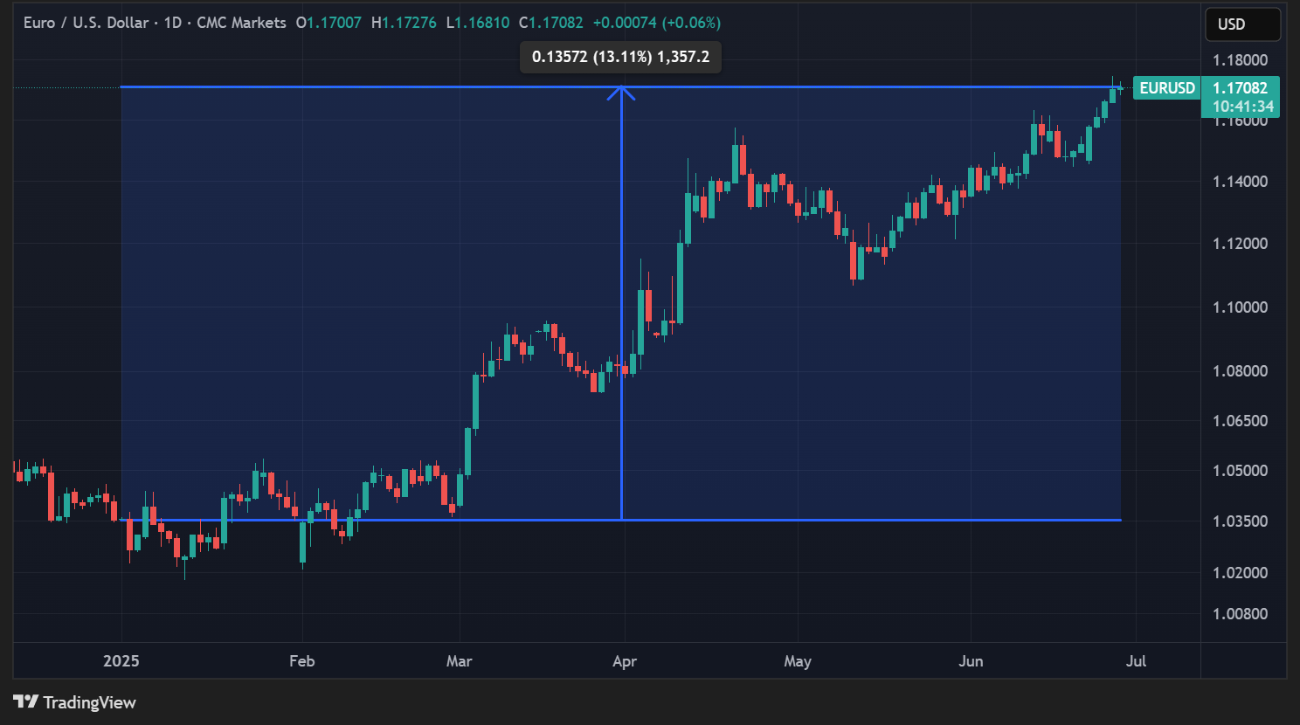
Task: Click the +0.06% change percentage
Action: tap(691, 23)
